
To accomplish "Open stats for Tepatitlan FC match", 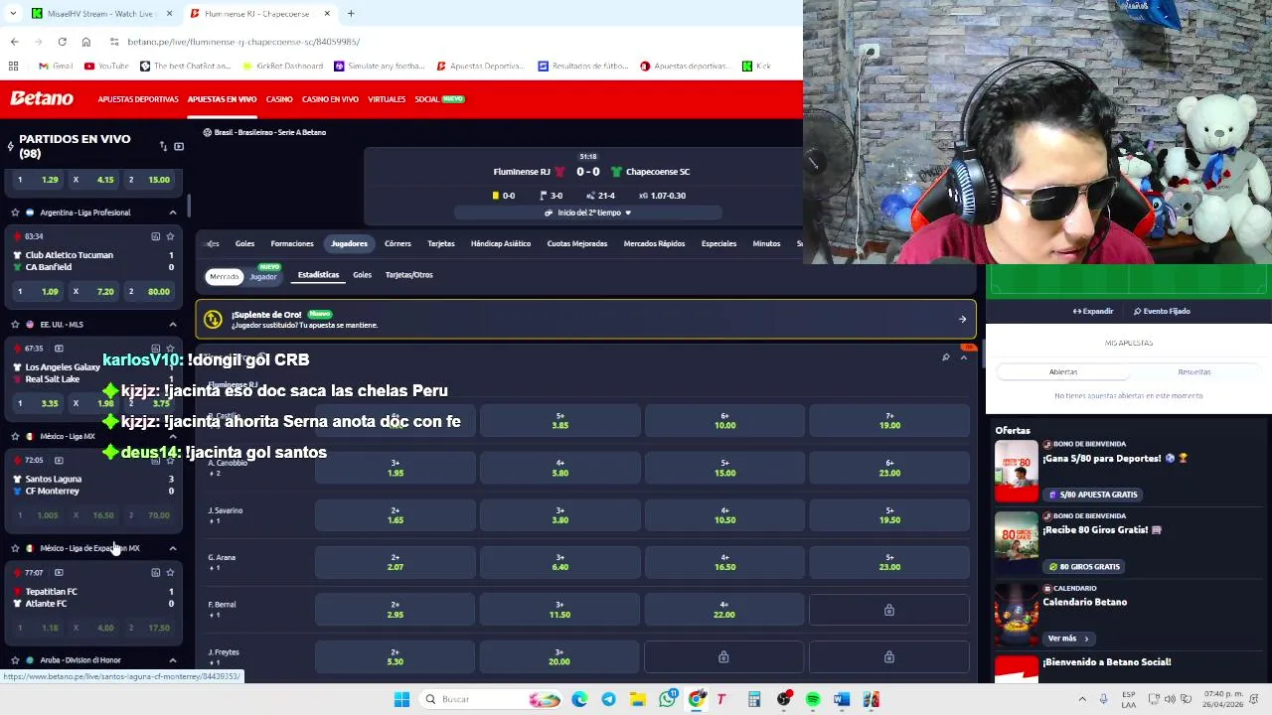I will [x=155, y=572].
